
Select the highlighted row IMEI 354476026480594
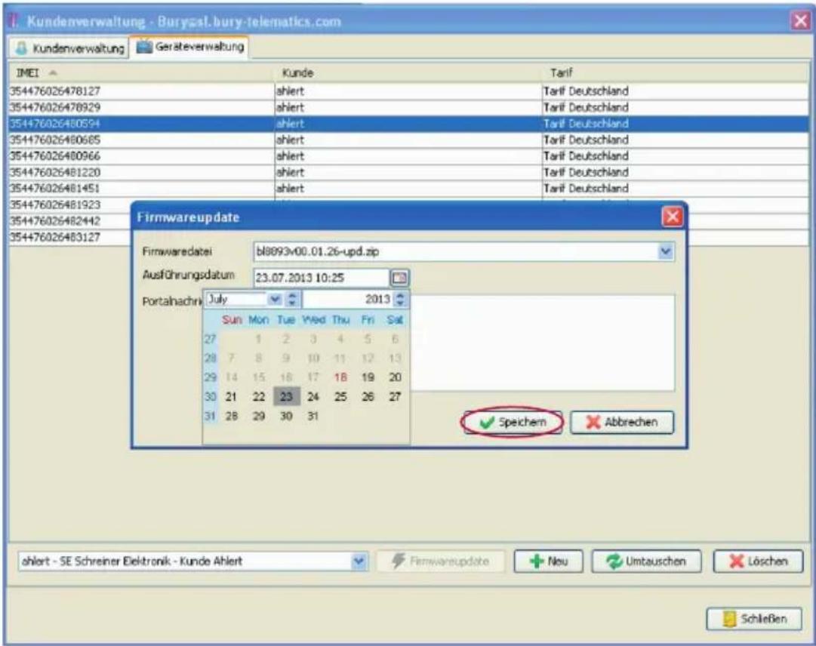[408, 123]
